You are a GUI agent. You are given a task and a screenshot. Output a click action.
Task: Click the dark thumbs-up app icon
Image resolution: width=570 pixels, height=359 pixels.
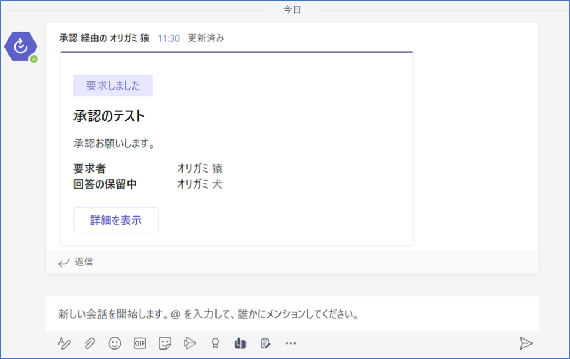(240, 343)
